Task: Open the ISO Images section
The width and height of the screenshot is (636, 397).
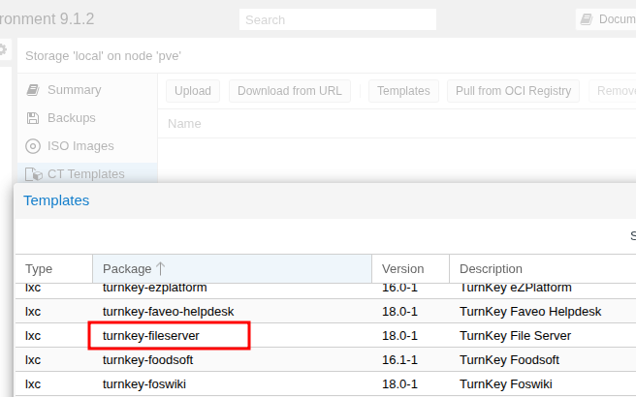Action: pos(80,146)
